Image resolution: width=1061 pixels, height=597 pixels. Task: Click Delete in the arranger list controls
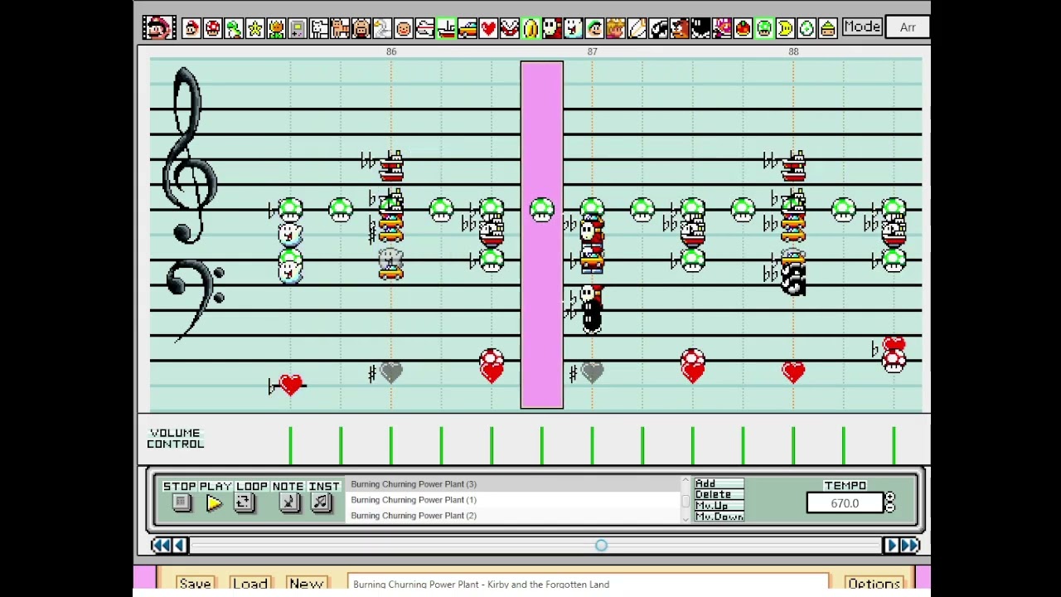(719, 494)
